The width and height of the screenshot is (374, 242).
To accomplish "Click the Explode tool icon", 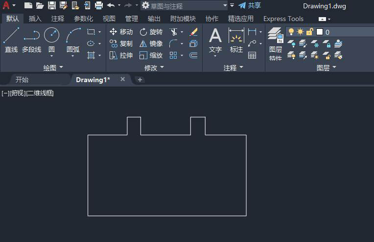I will click(193, 44).
